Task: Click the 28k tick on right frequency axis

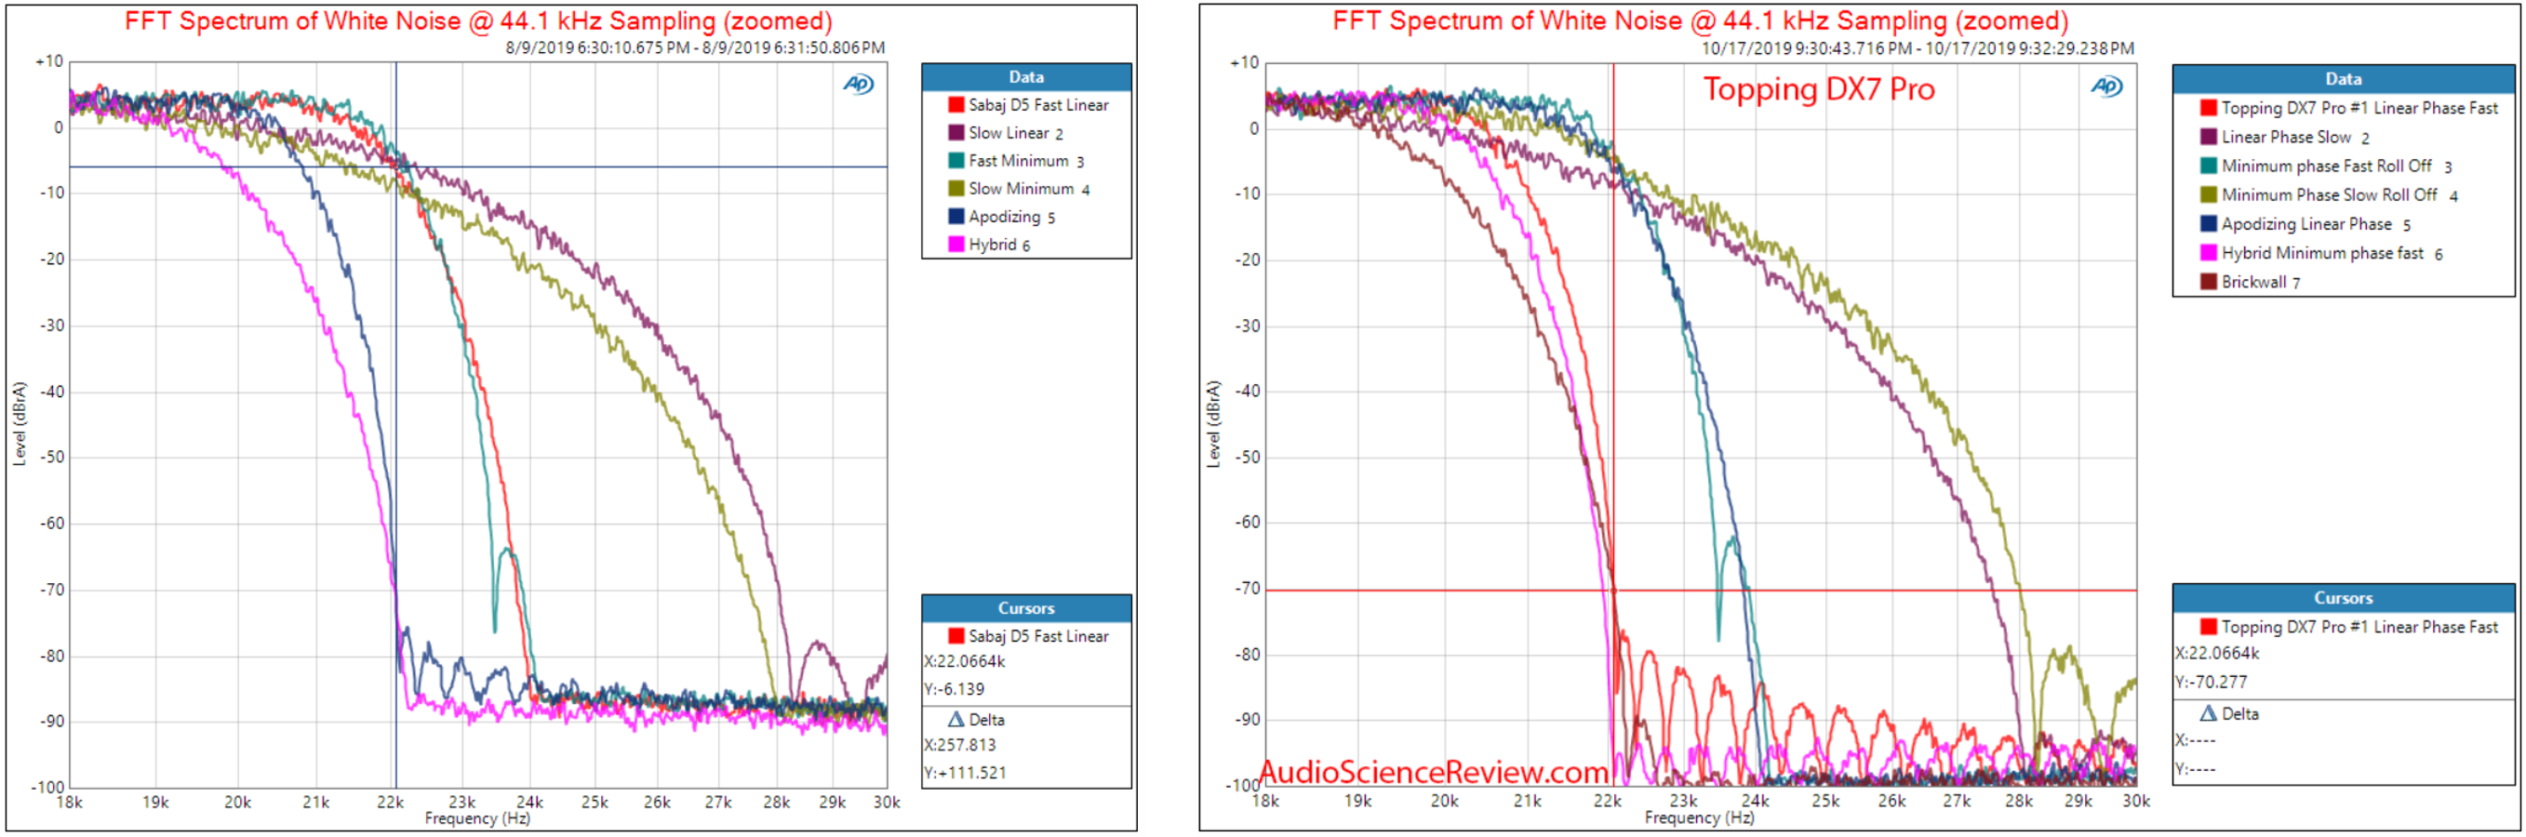Action: [2017, 801]
